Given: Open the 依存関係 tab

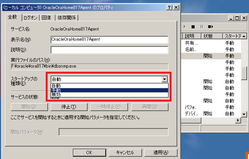Looking at the screenshot, I should pyautogui.click(x=67, y=18).
